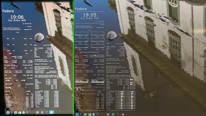Click the 19:05 clock text
Screen dimensions: 206x116
90,15
